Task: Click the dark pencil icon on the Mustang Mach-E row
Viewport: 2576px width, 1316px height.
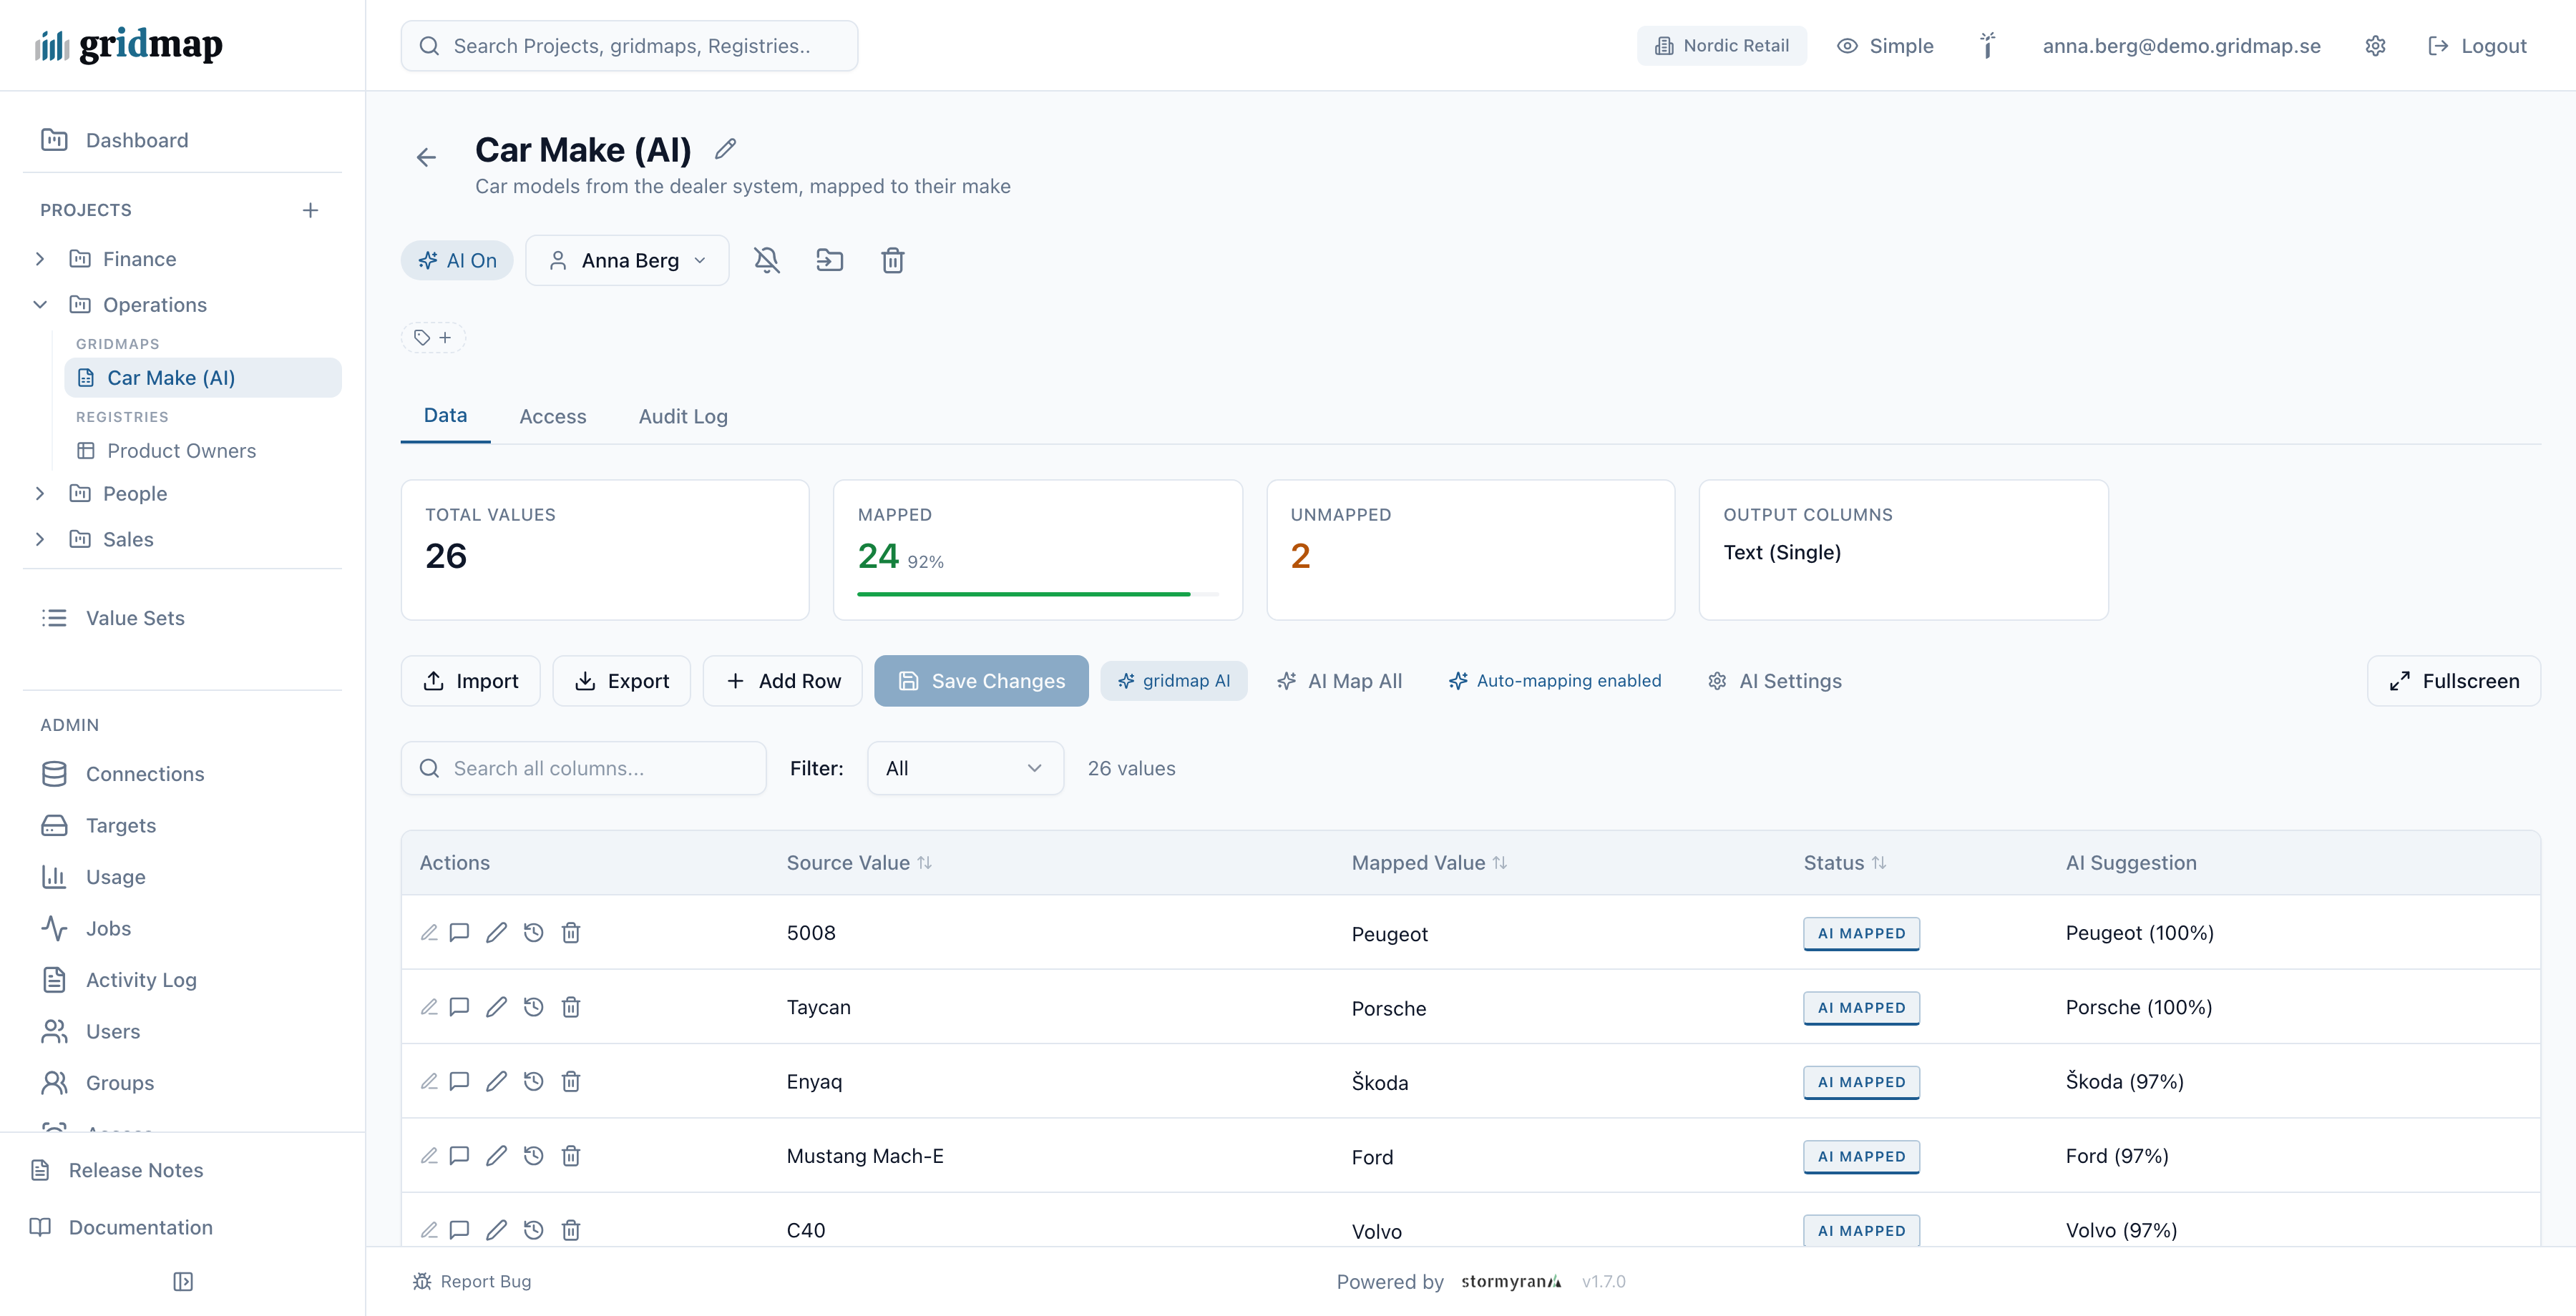Action: pos(496,1156)
